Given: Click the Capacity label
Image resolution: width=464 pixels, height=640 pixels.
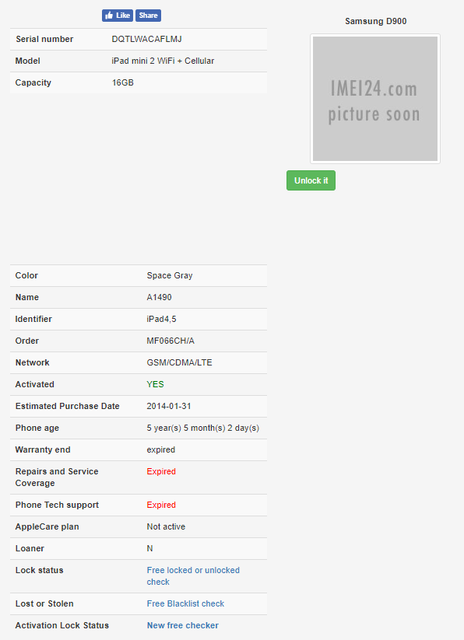Looking at the screenshot, I should [33, 82].
